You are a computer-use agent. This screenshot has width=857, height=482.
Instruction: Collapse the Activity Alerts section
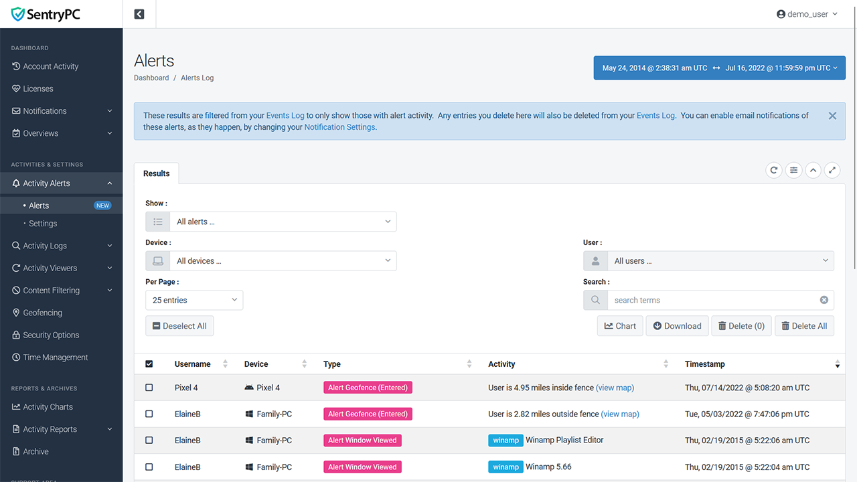[x=61, y=183]
